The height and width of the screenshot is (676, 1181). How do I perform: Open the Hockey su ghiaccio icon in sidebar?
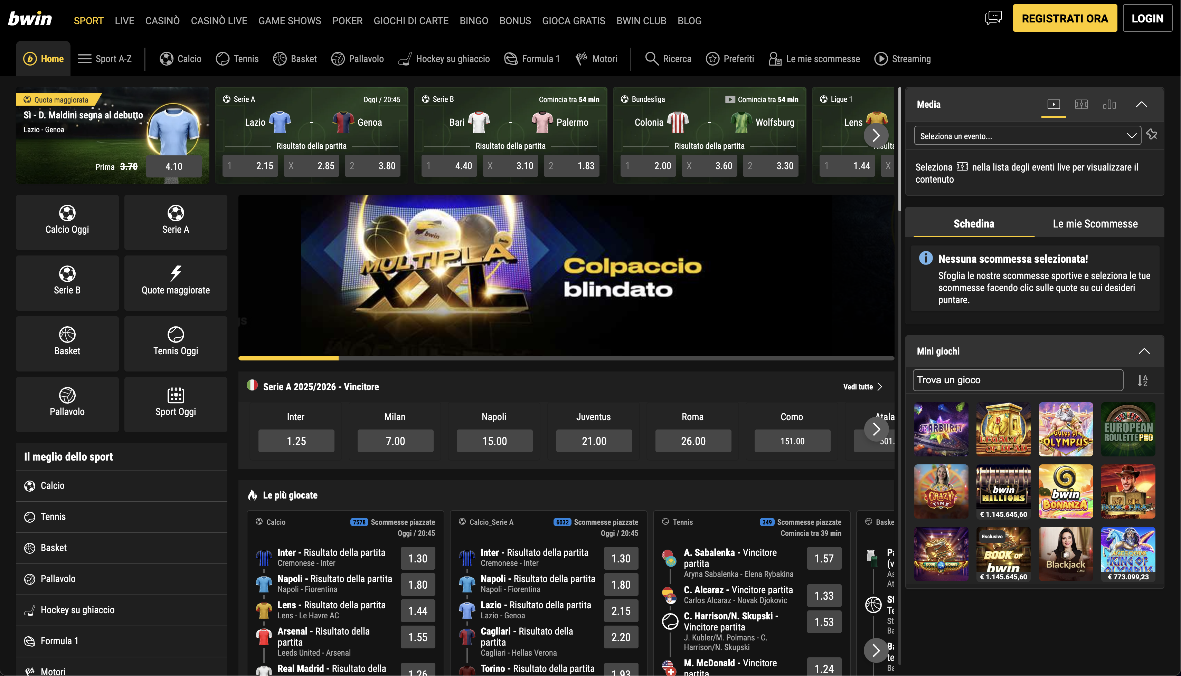pyautogui.click(x=30, y=610)
